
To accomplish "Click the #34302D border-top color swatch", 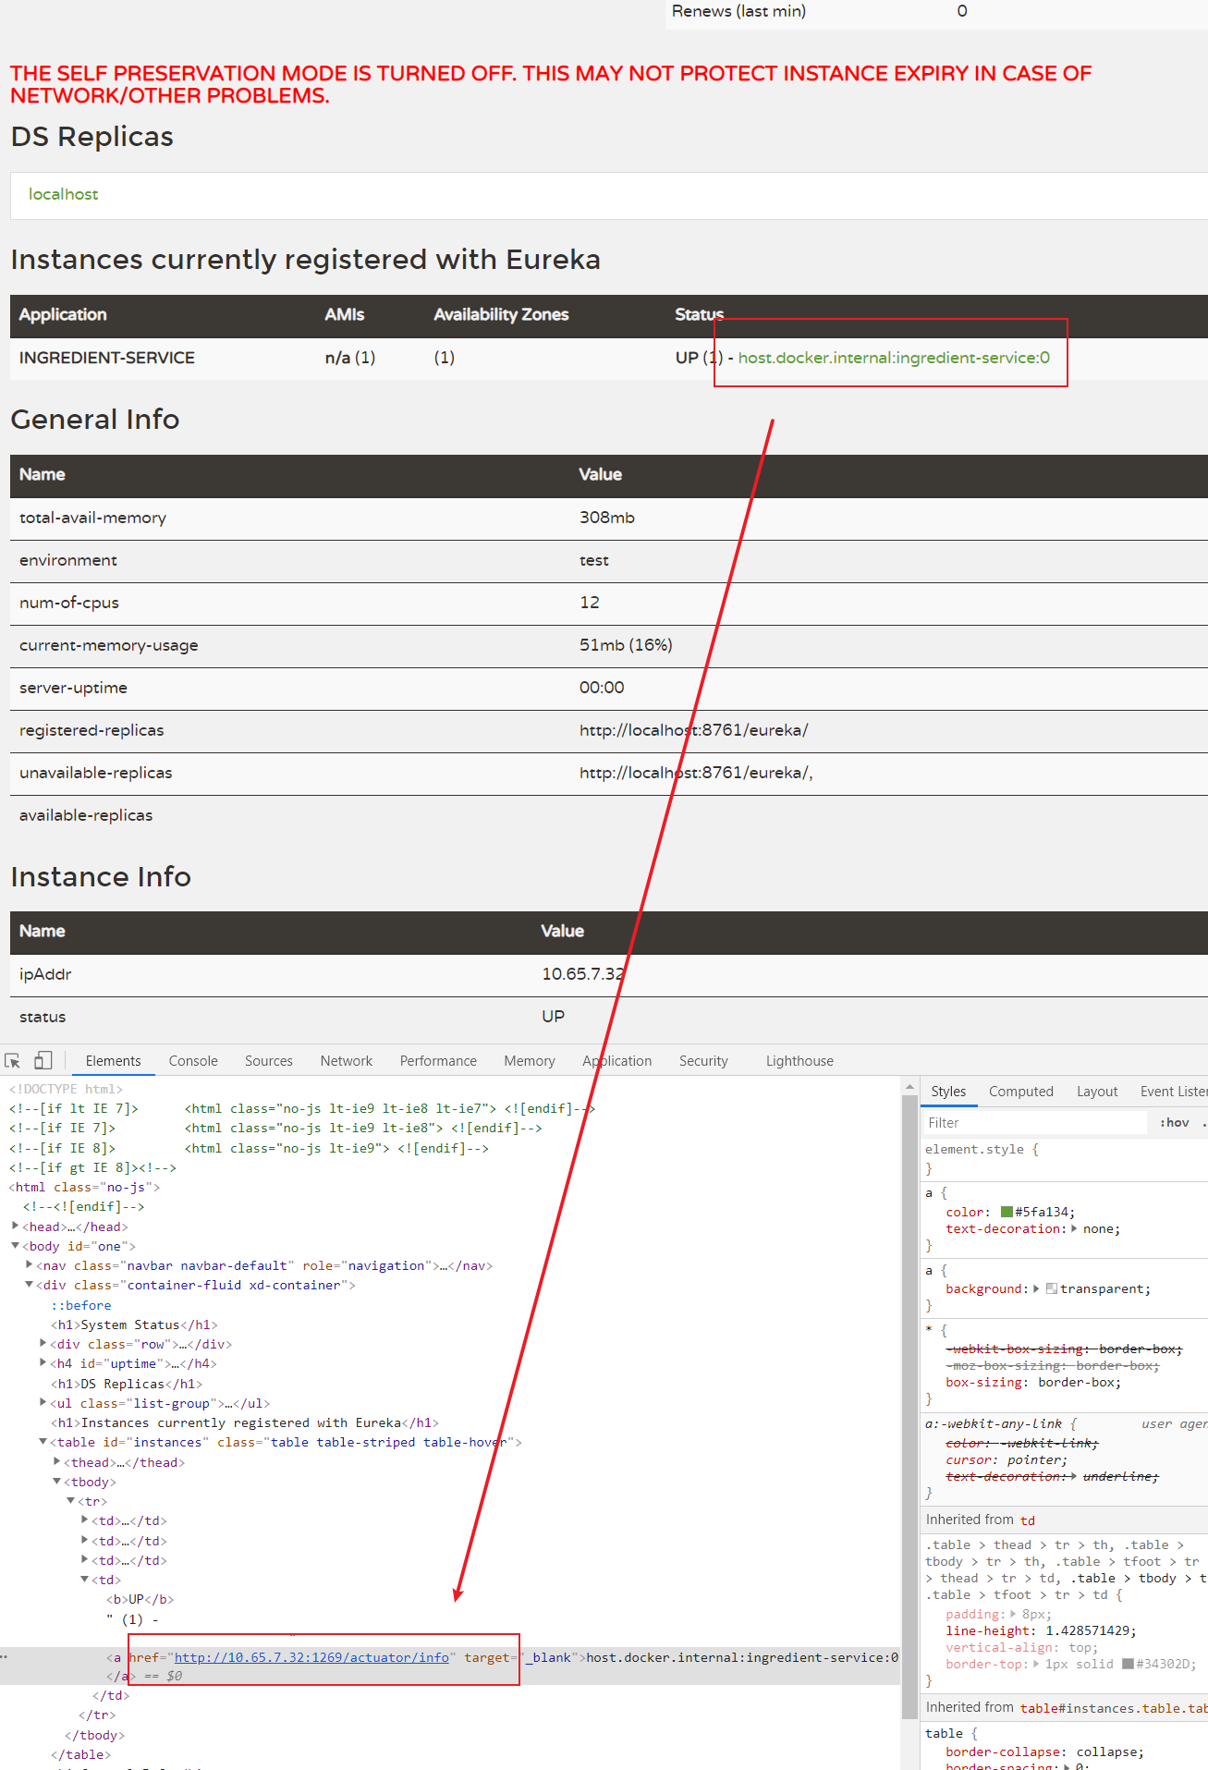I will pyautogui.click(x=1128, y=1664).
